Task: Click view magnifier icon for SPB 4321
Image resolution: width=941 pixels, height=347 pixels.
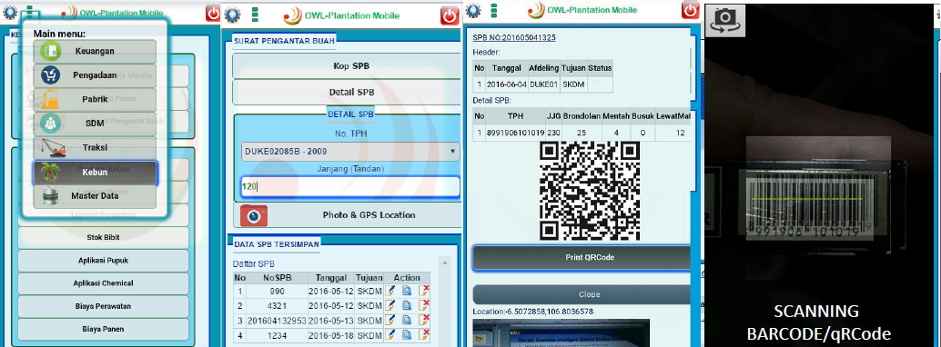Action: pyautogui.click(x=407, y=305)
